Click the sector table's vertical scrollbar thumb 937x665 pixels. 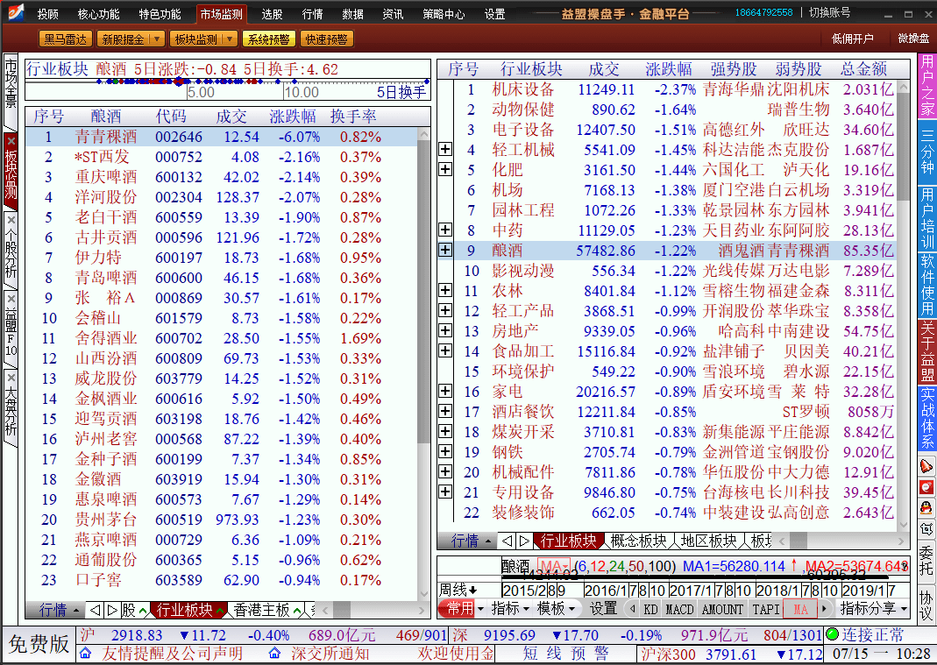903,147
